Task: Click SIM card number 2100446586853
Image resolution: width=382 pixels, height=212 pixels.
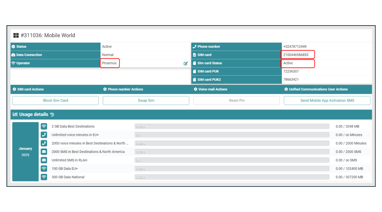Action: coord(296,55)
